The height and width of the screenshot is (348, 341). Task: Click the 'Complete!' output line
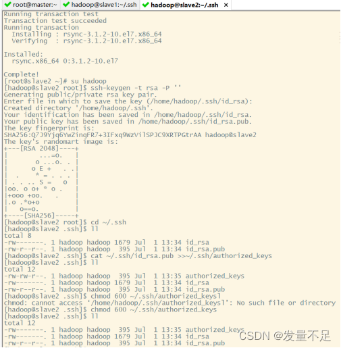click(21, 74)
